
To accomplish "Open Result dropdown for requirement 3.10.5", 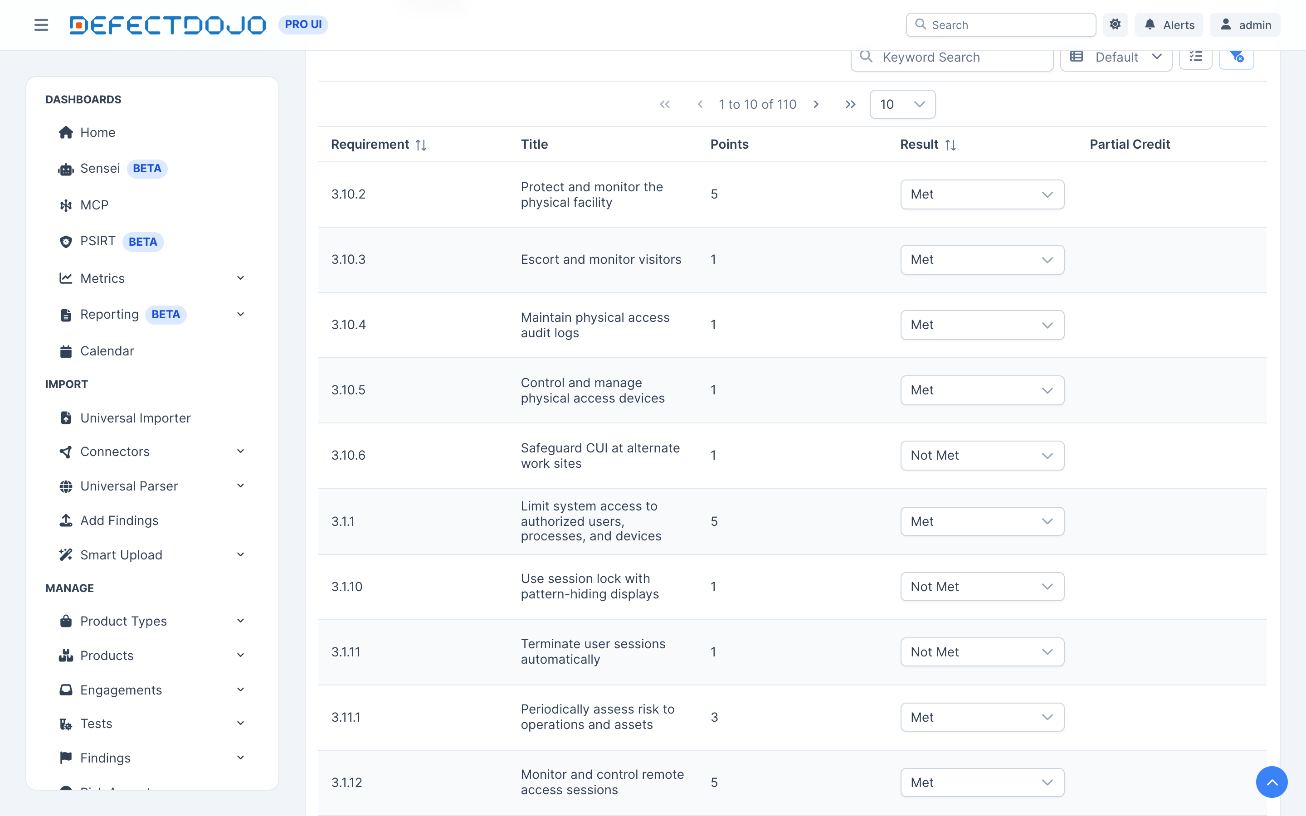I will [x=982, y=390].
